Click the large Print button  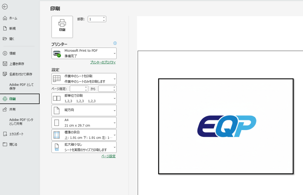pos(62,27)
